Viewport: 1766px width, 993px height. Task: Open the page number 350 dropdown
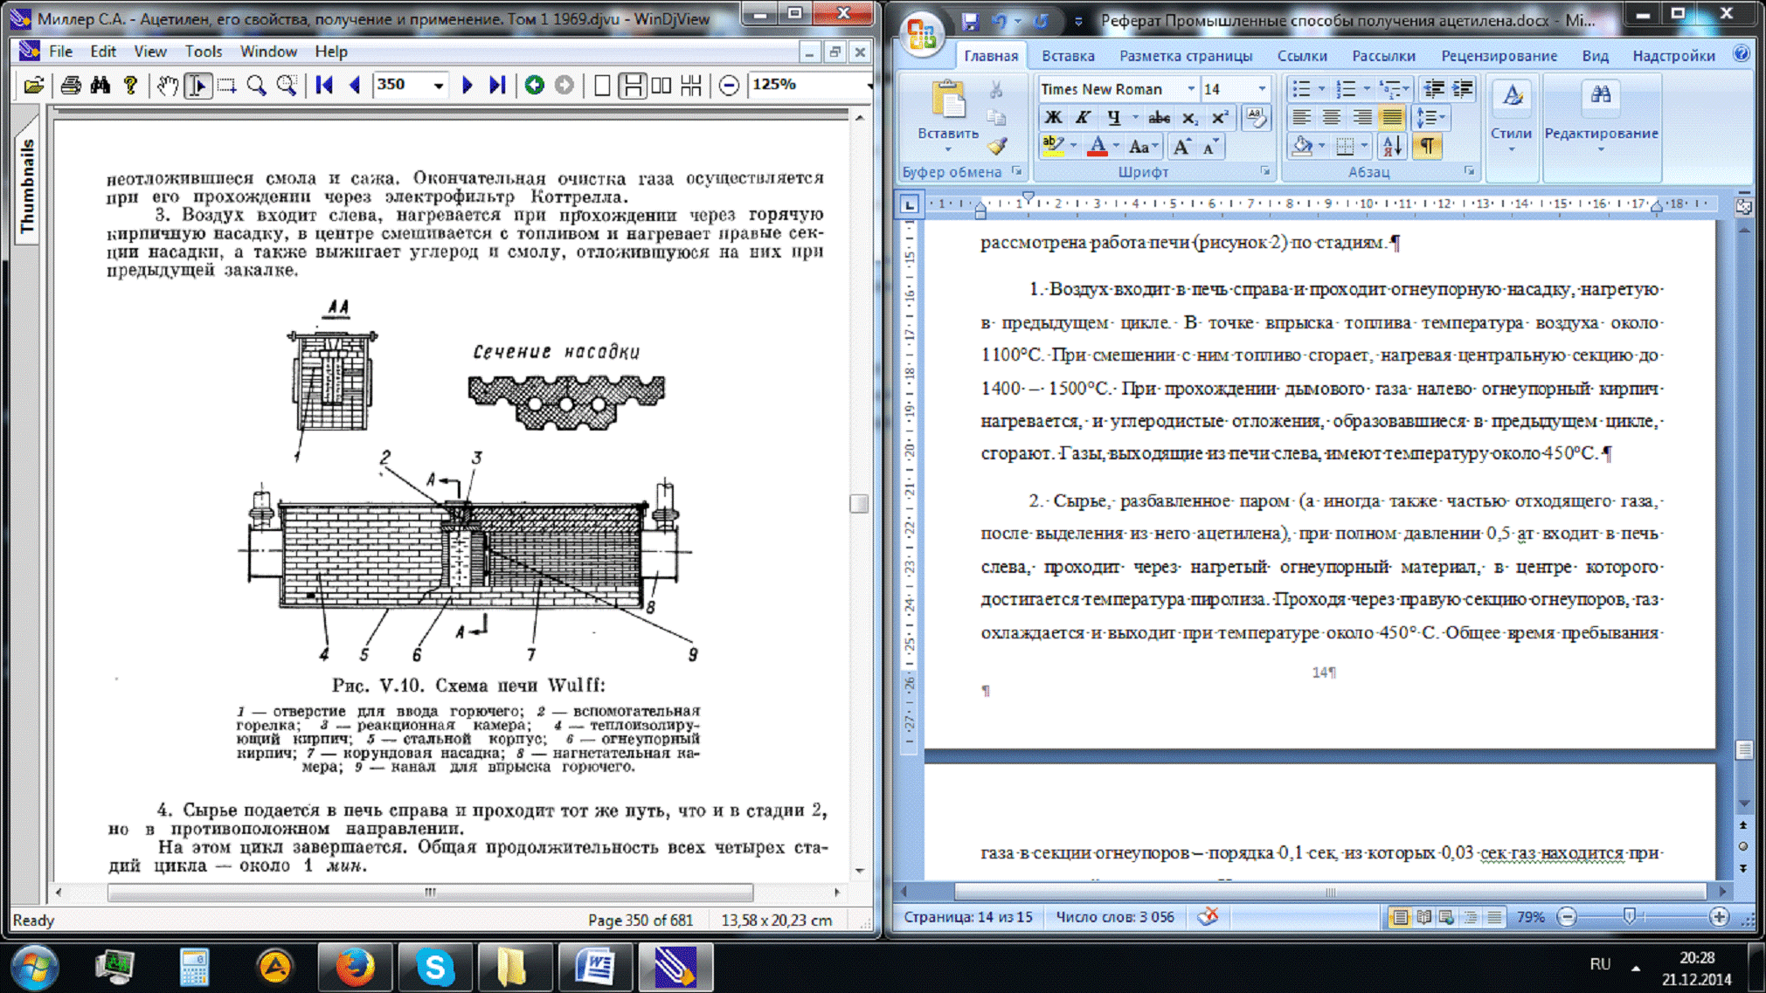tap(439, 85)
